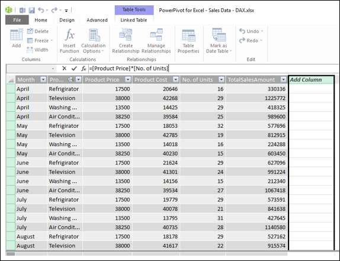
Task: Click the Mark as Date Table icon
Action: point(219,35)
